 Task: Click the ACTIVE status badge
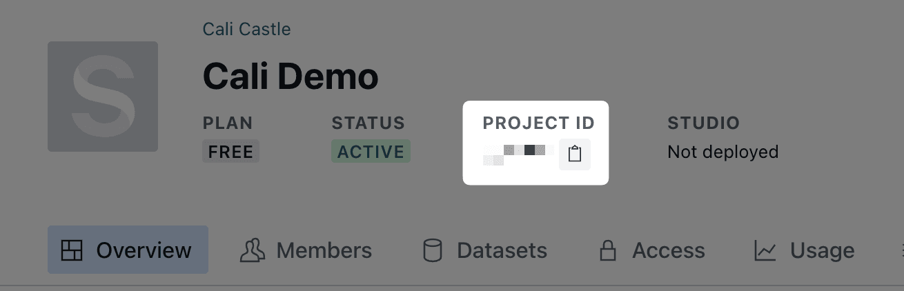(x=371, y=152)
